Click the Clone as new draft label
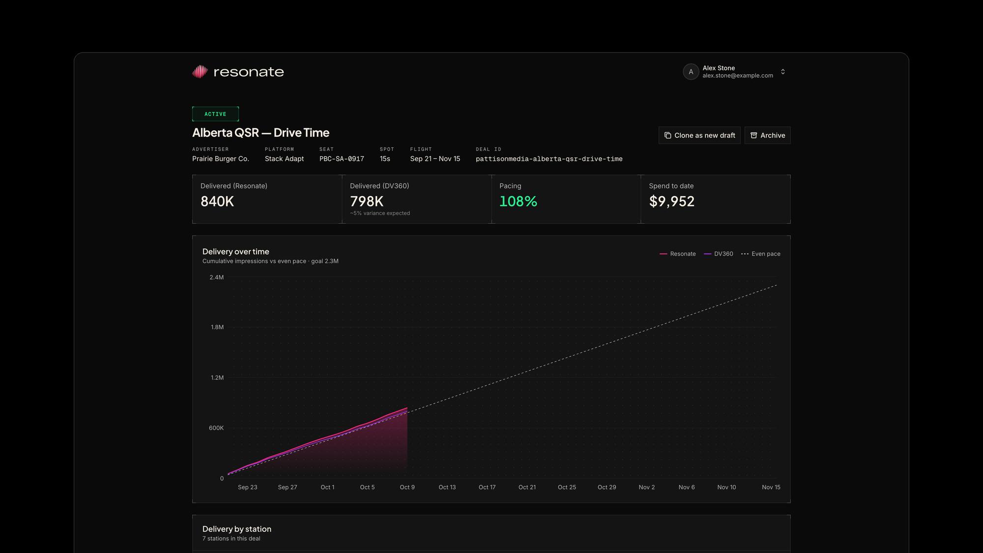The image size is (983, 553). 705,135
